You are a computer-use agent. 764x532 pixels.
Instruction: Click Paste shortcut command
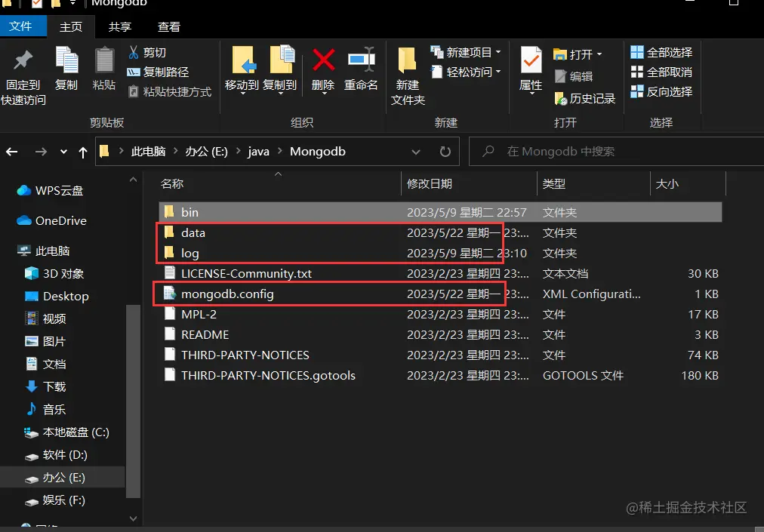click(x=169, y=91)
